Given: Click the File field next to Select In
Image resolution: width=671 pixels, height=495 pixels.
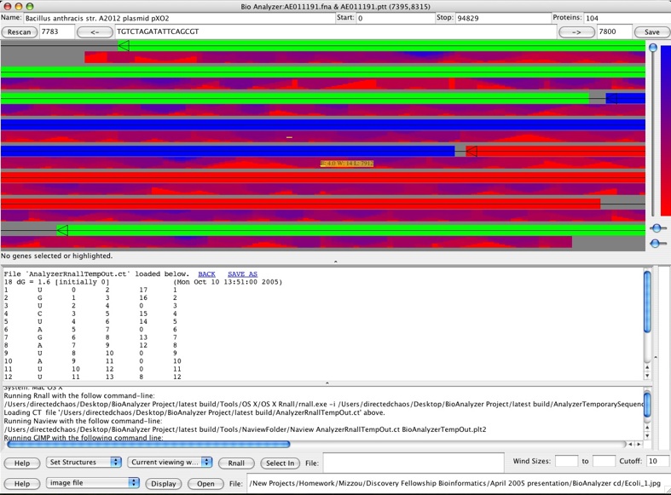Looking at the screenshot, I should [x=413, y=463].
